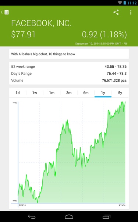Open the overflow menu three dots
Viewport: 138px width, 222px height.
point(131,12)
